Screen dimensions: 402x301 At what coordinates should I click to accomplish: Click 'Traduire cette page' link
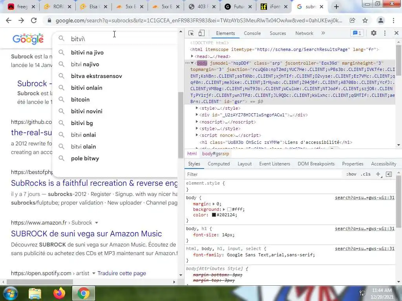pyautogui.click(x=122, y=273)
